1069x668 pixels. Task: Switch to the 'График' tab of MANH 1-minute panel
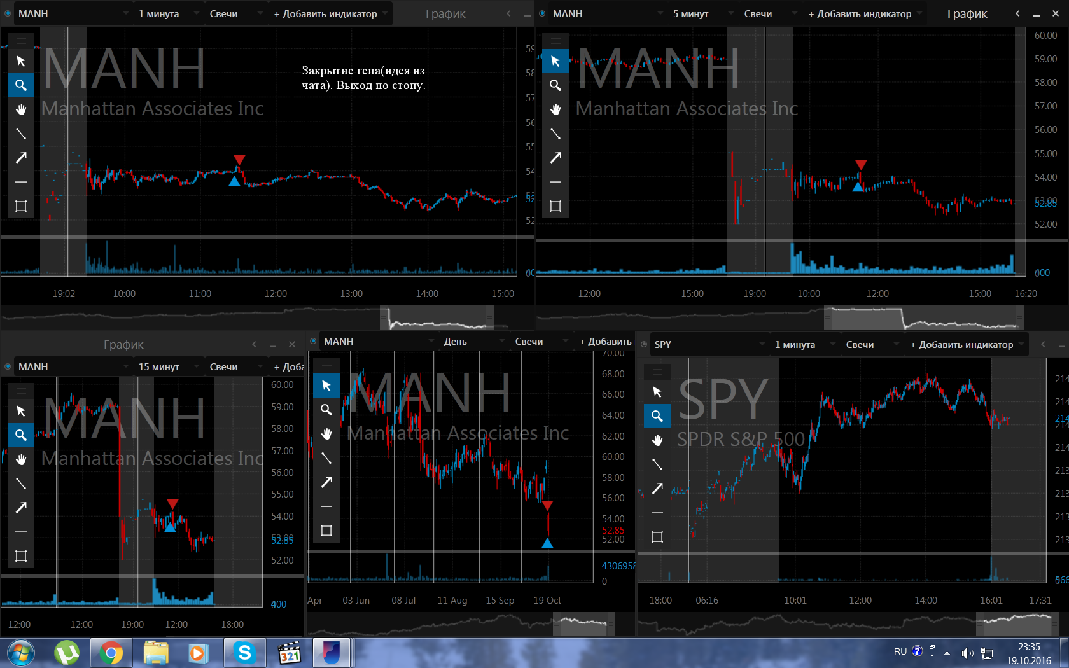pyautogui.click(x=445, y=13)
